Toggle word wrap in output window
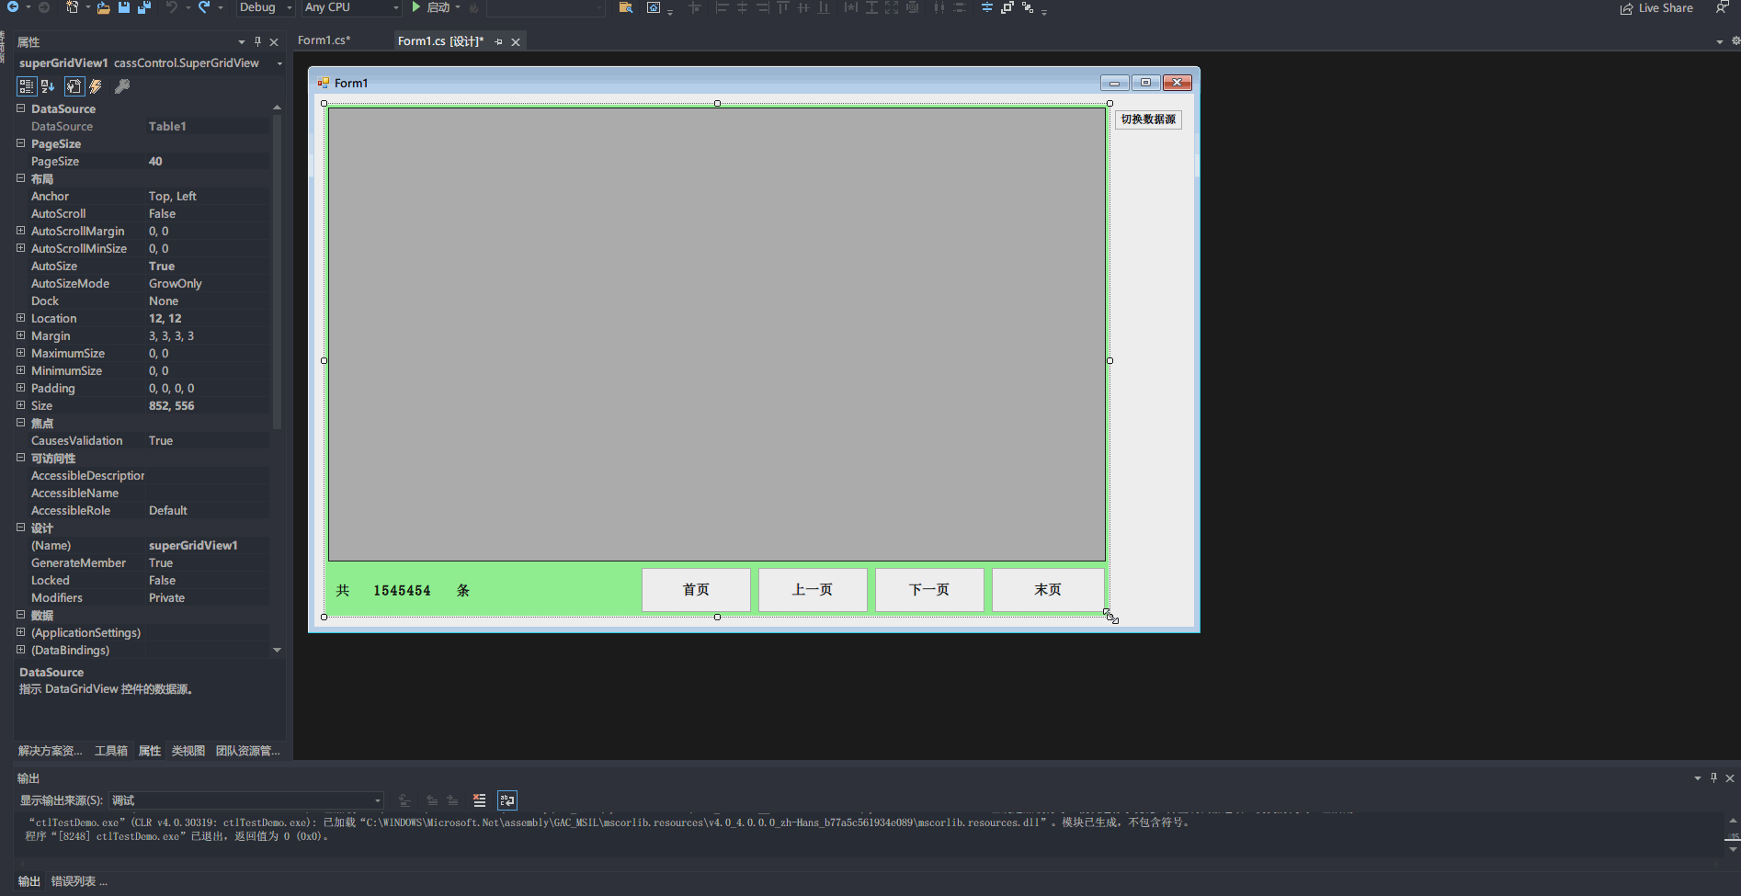The image size is (1741, 896). pyautogui.click(x=507, y=800)
